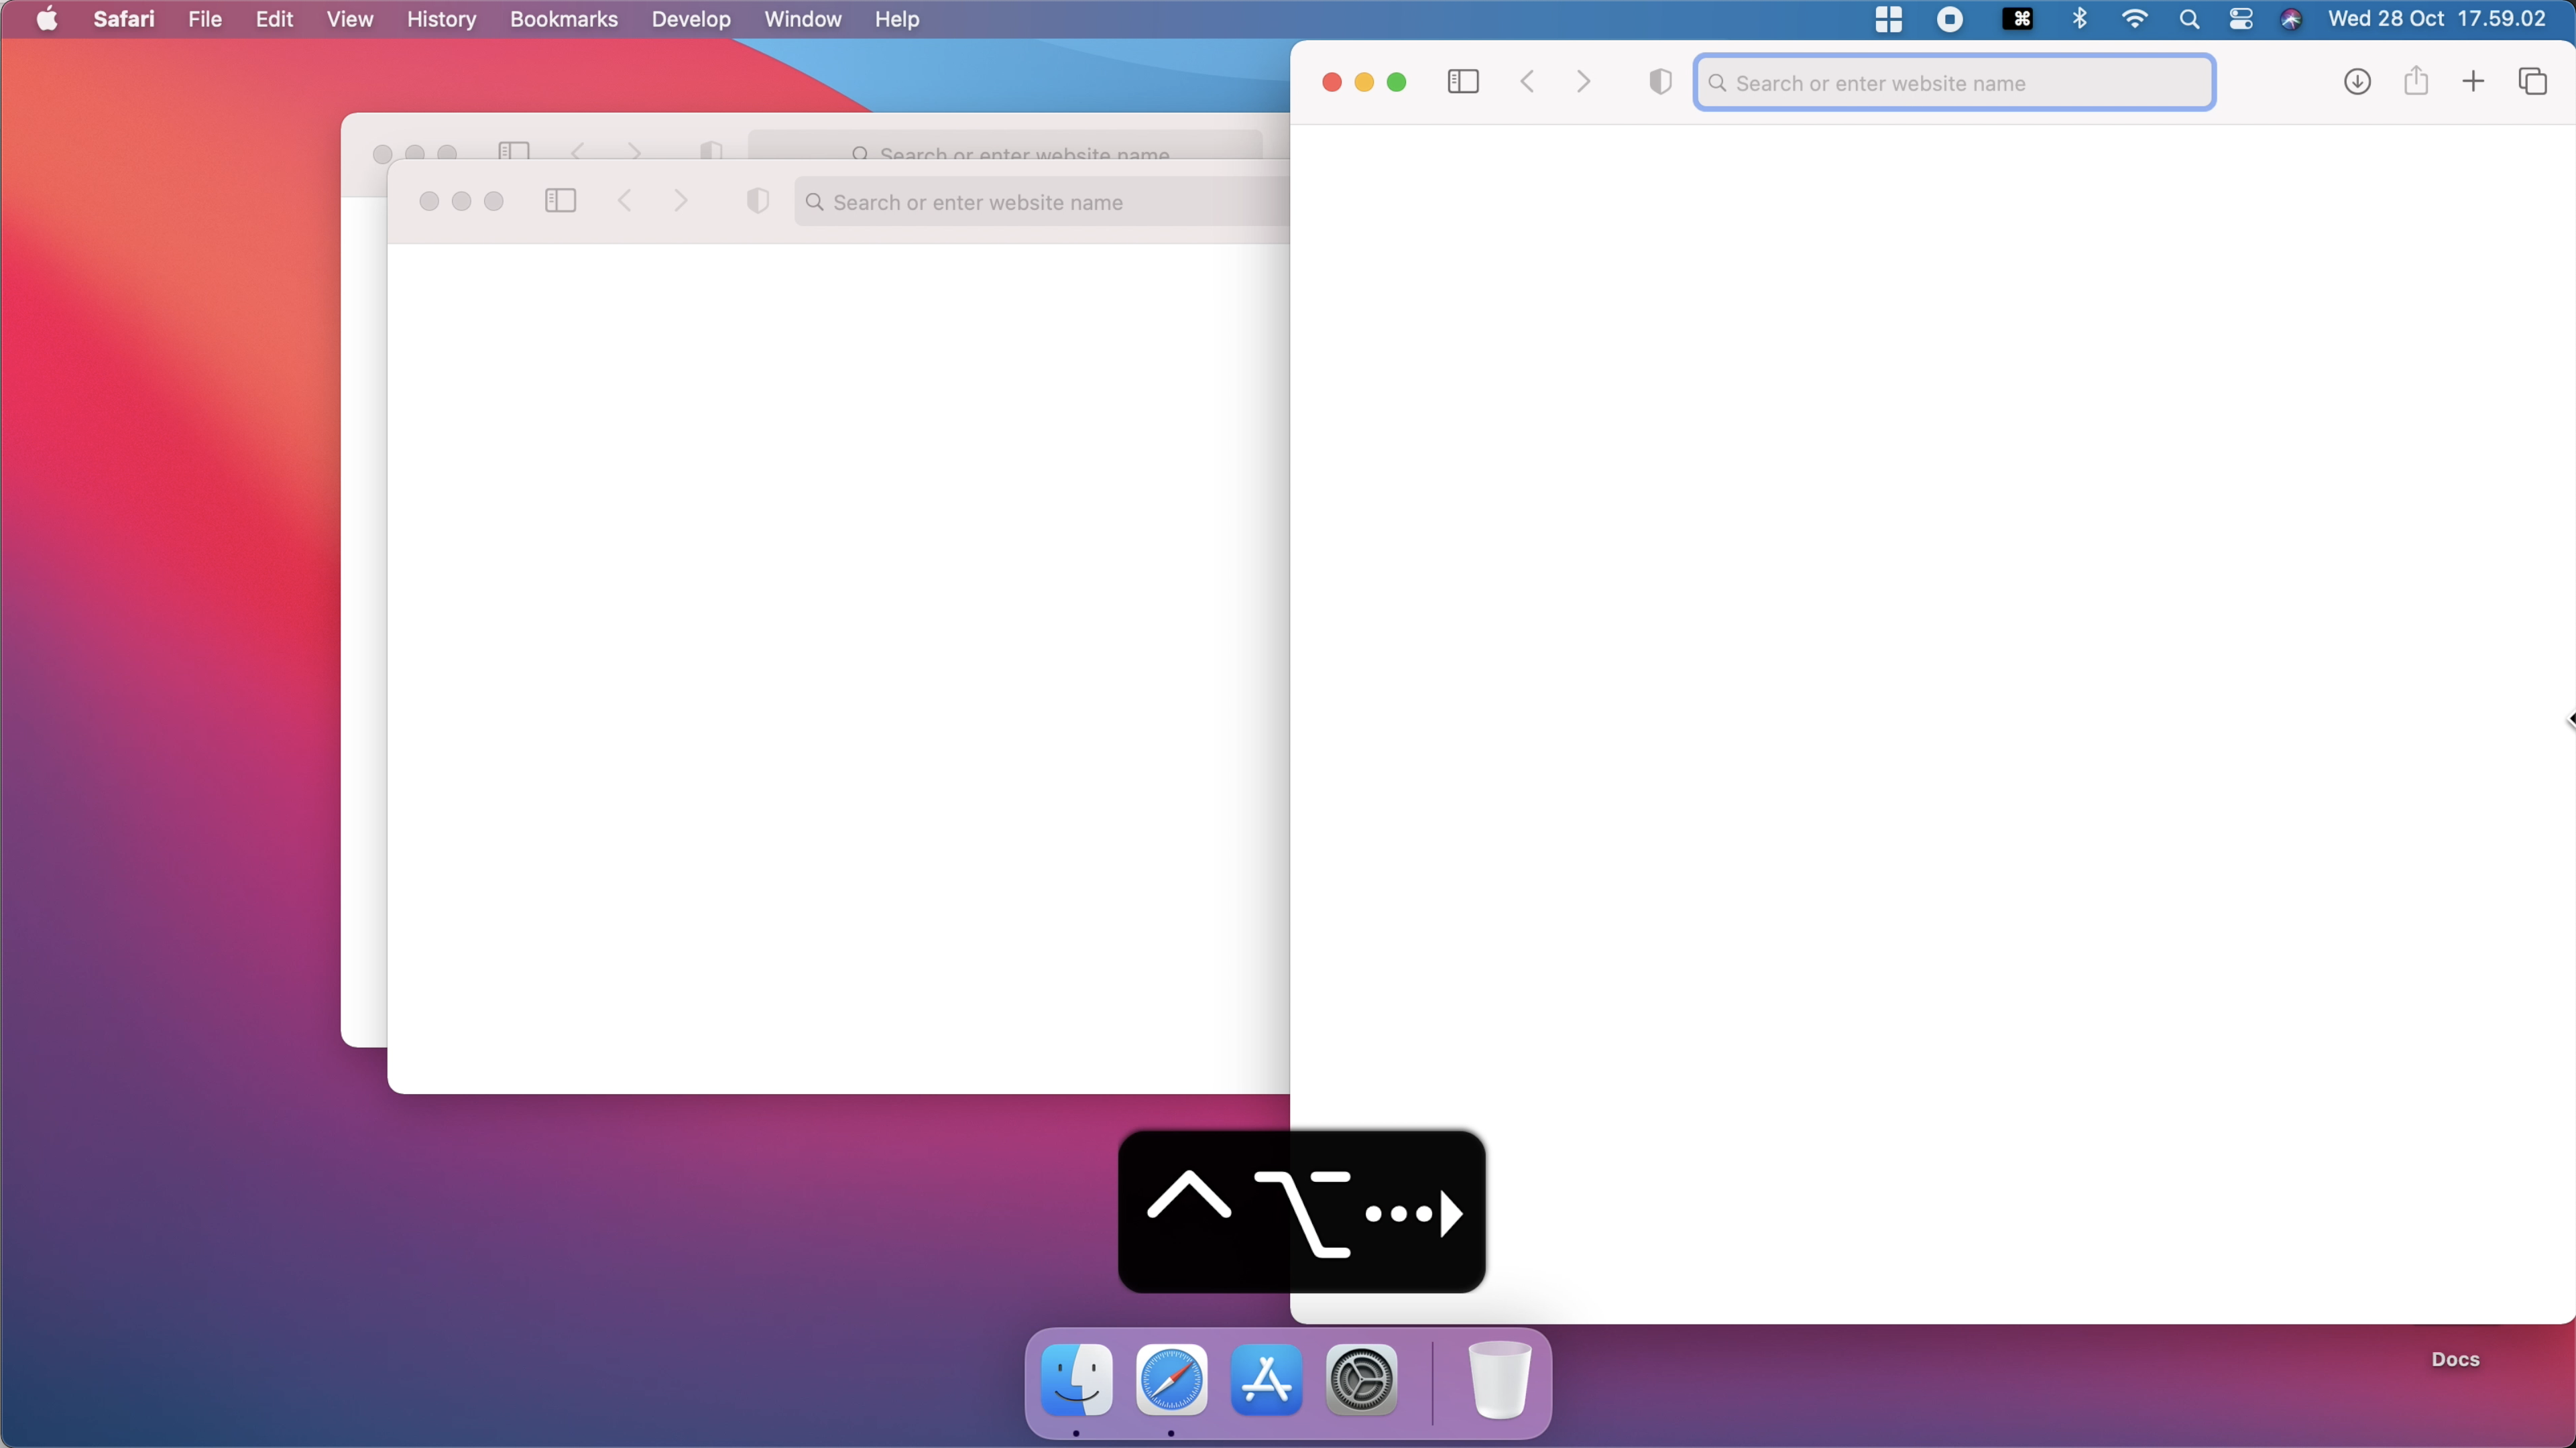Click the forward arrow in the active window

tap(1583, 82)
